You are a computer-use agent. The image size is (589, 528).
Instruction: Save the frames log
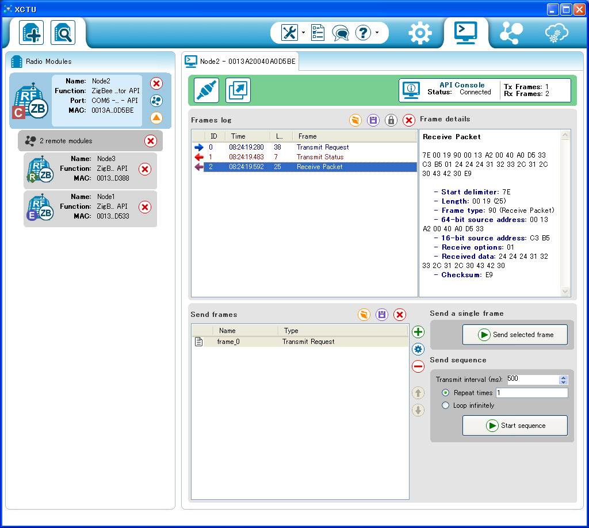[x=373, y=120]
